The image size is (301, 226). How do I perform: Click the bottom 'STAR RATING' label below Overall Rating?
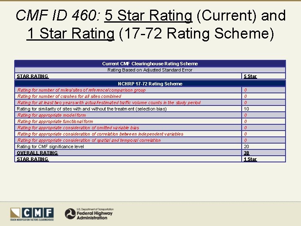click(x=33, y=159)
